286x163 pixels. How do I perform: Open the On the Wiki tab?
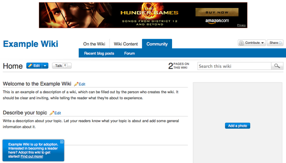pyautogui.click(x=94, y=44)
